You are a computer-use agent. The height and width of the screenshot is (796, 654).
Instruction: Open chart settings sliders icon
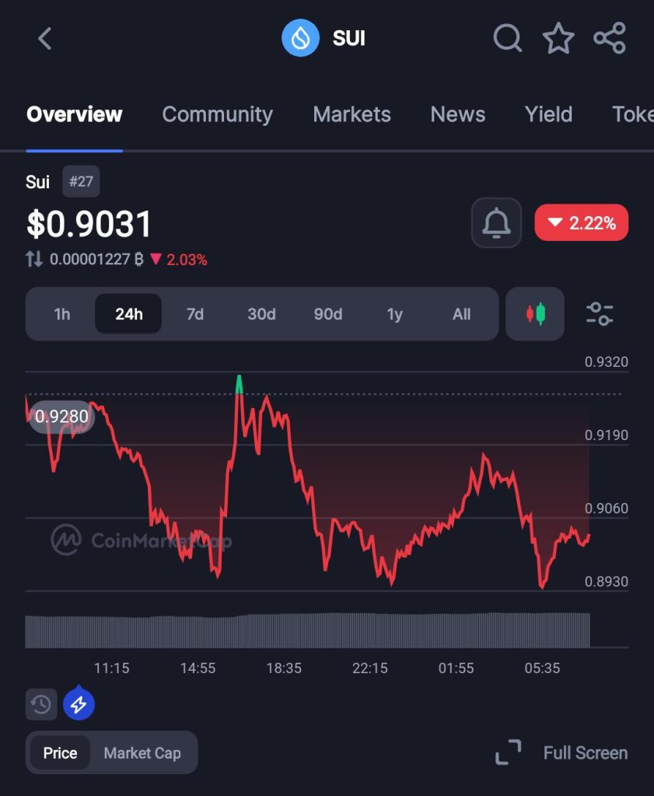600,314
